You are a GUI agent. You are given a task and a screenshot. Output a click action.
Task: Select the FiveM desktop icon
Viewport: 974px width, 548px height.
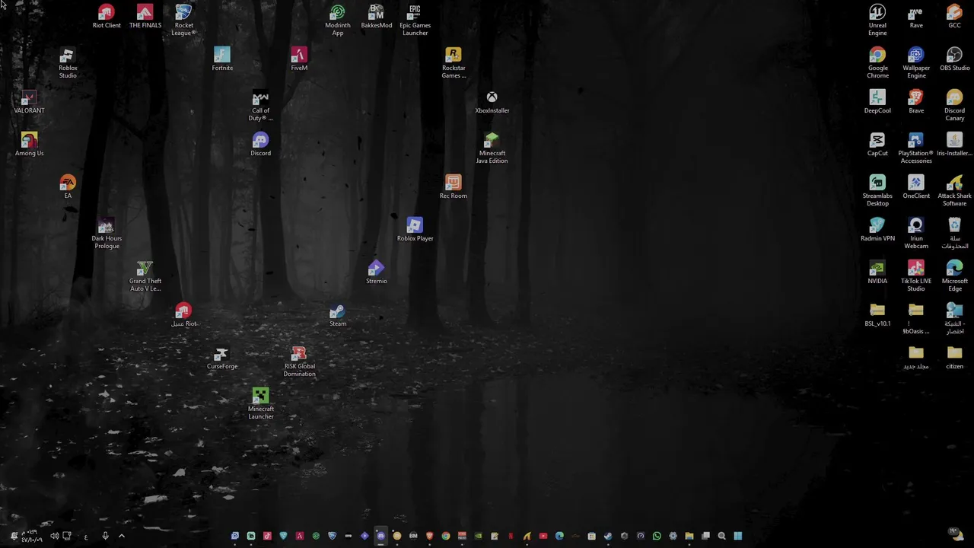point(299,59)
